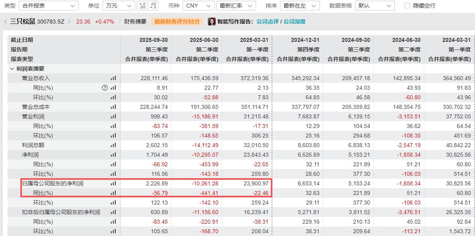475x236 pixels.
Task: Click the -441.41 year-over-year cell
Action: pos(209,193)
